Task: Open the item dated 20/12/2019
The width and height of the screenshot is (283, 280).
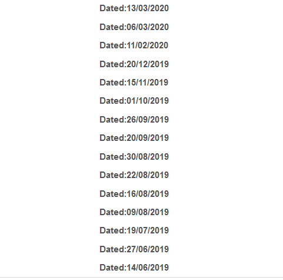Action: [x=134, y=64]
